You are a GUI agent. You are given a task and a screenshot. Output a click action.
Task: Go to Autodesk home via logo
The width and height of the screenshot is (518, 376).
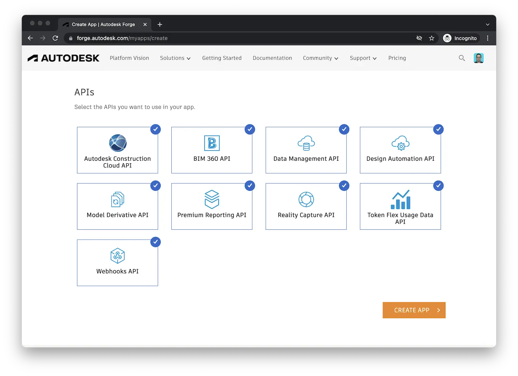point(64,58)
